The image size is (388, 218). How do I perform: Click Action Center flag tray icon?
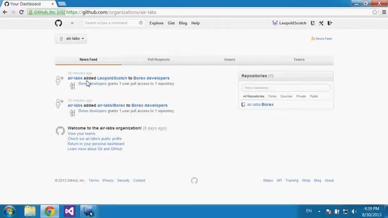tap(329, 211)
